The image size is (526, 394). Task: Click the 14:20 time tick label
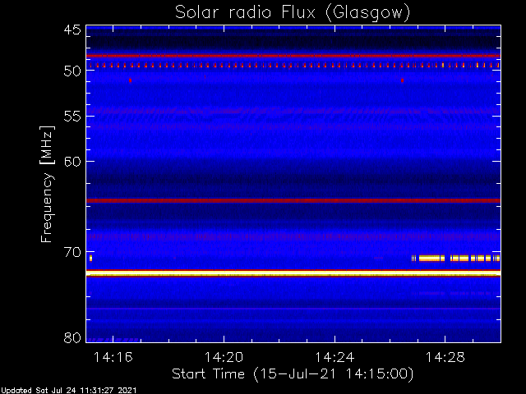[224, 357]
